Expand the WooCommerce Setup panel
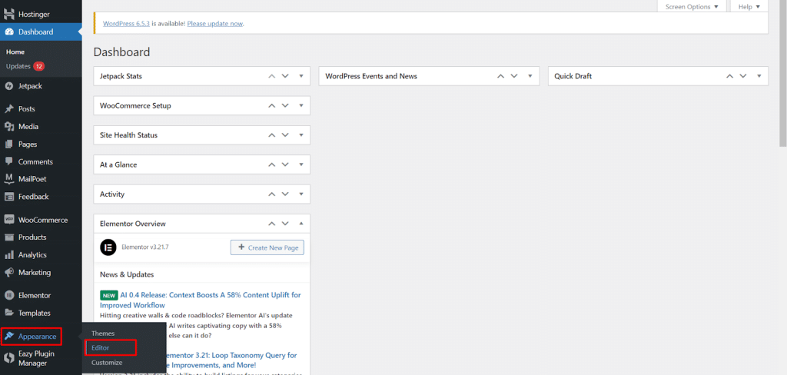 coord(301,106)
